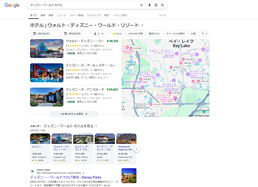The image size is (258, 187).
Task: Open Disney Parks result thumbnail image
Action: click(129, 176)
